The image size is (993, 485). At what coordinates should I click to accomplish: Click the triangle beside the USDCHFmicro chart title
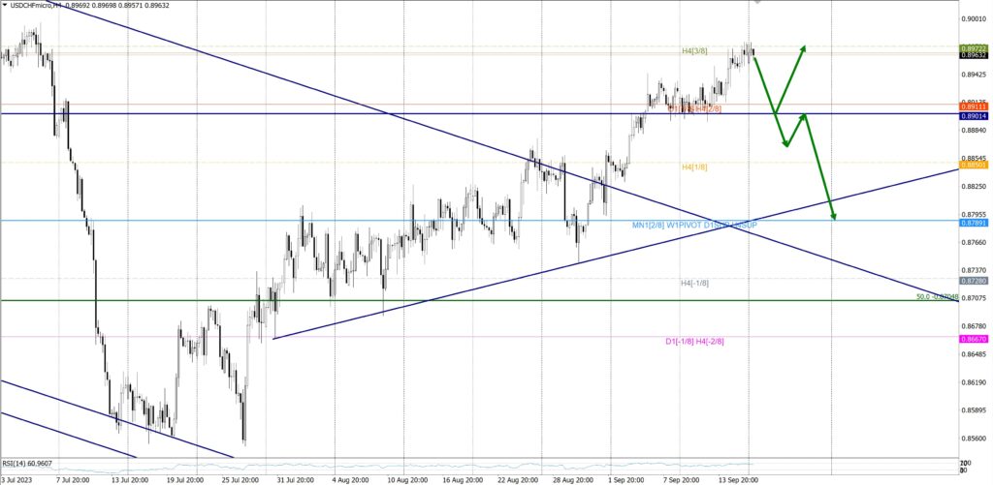click(5, 6)
